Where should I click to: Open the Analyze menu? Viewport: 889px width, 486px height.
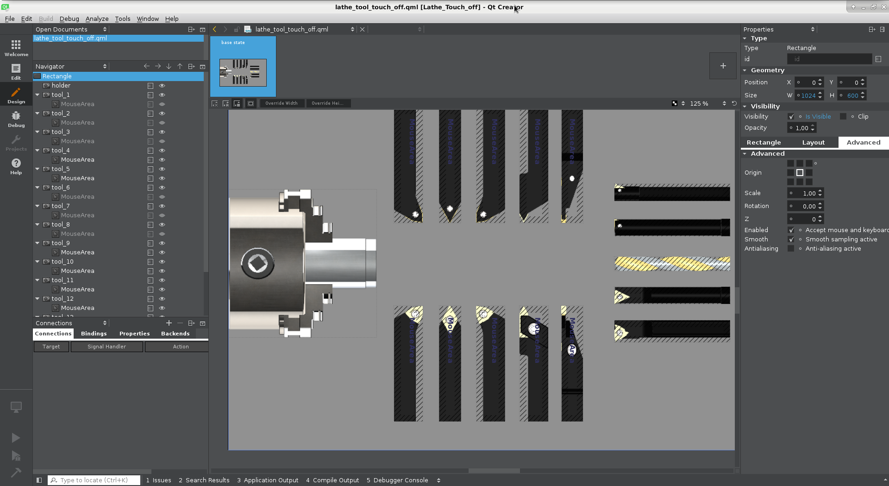pos(97,19)
